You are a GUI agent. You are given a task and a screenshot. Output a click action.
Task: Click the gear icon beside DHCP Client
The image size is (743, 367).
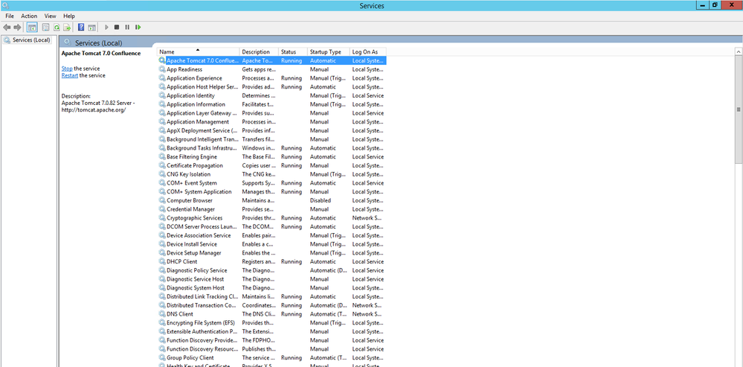coord(162,262)
